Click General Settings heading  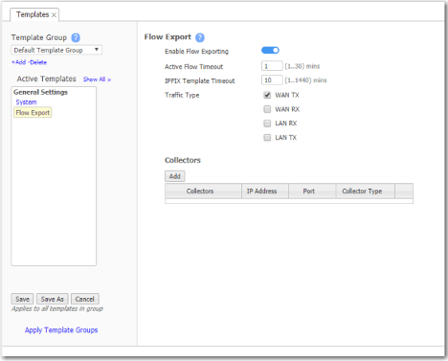[x=40, y=92]
